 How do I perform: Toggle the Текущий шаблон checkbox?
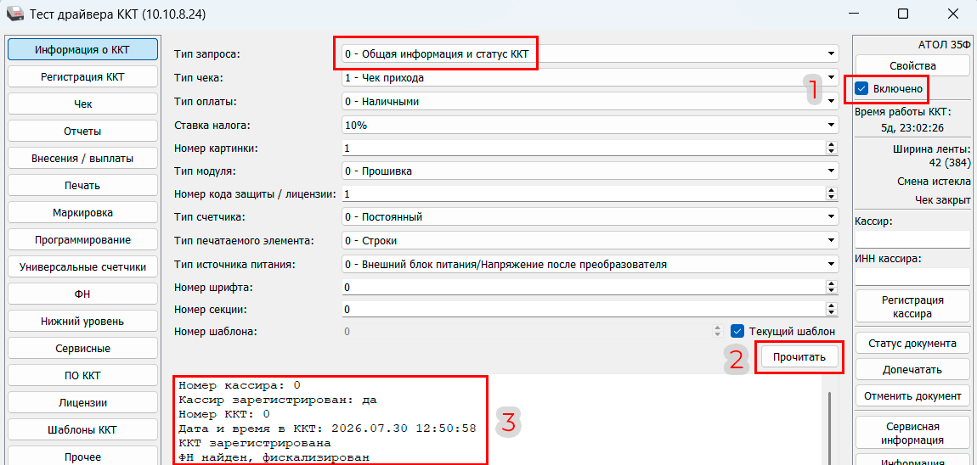click(737, 331)
